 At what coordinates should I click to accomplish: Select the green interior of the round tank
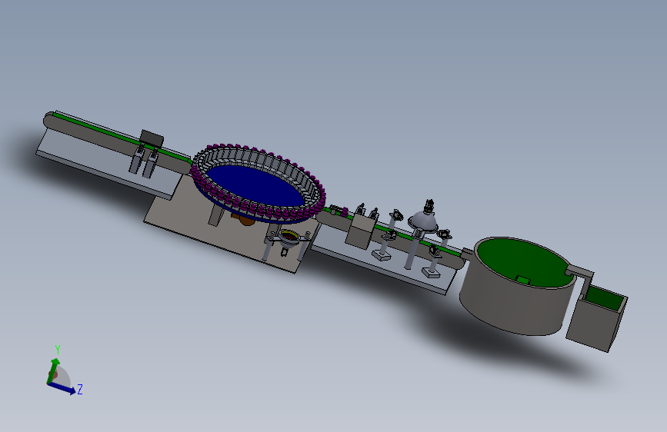(524, 262)
